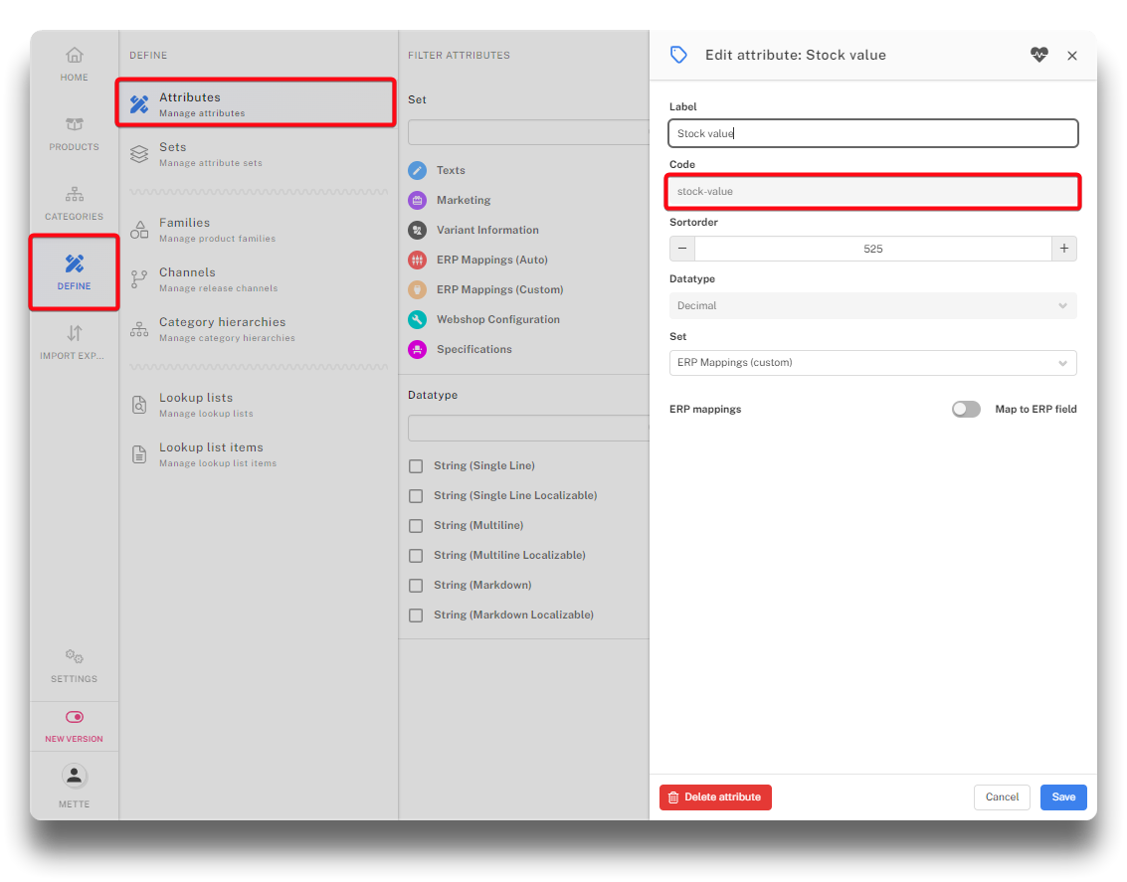Enable the Map to ERP field toggle
Viewport: 1127px width, 882px height.
(966, 410)
